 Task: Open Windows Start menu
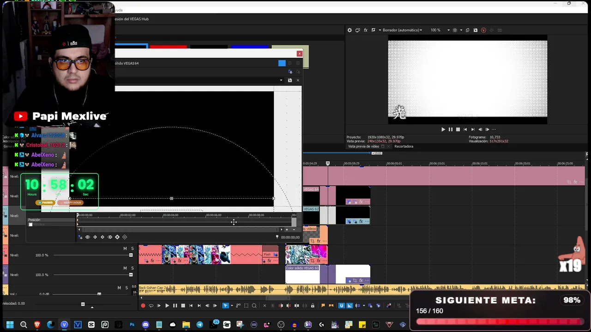coord(10,325)
